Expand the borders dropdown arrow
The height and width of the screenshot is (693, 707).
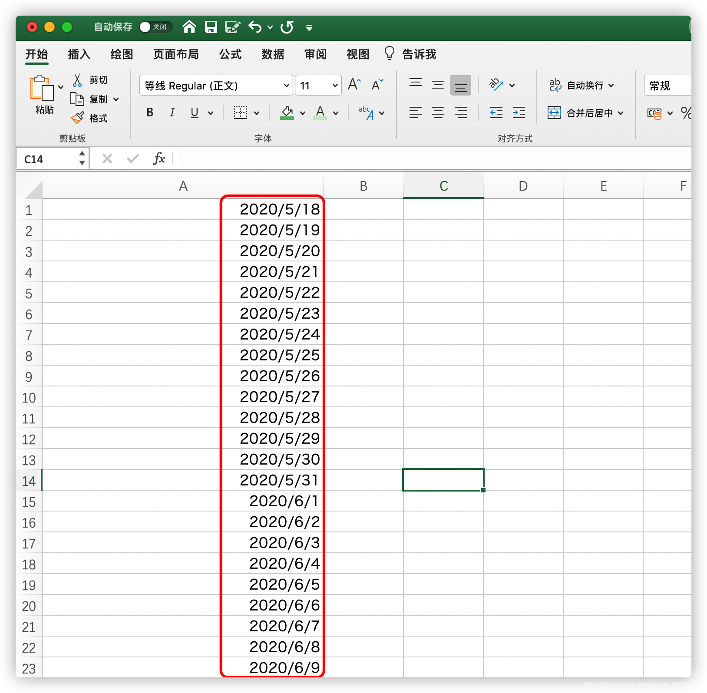click(257, 113)
